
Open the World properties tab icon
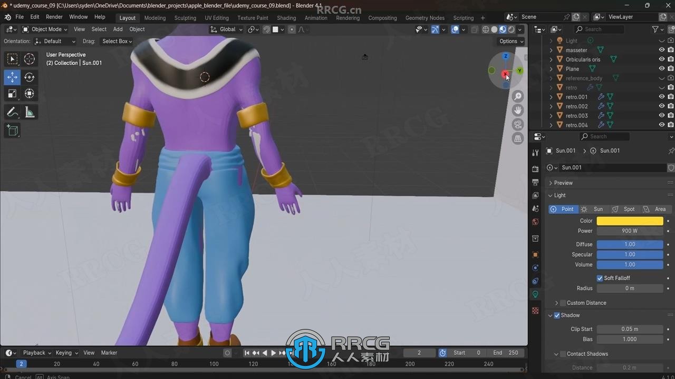point(535,222)
